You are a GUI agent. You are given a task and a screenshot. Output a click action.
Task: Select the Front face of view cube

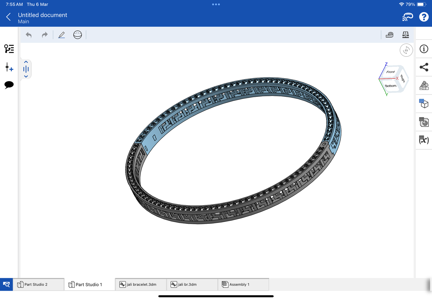point(390,72)
